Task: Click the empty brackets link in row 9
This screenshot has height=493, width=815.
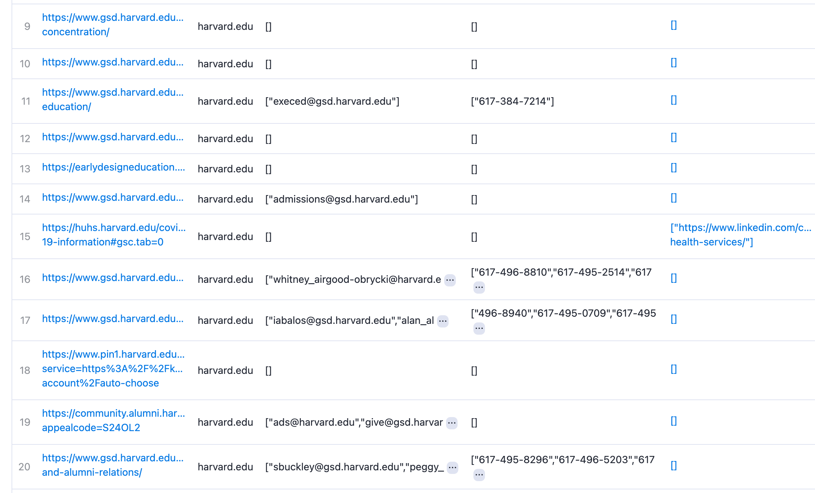Action: 673,26
